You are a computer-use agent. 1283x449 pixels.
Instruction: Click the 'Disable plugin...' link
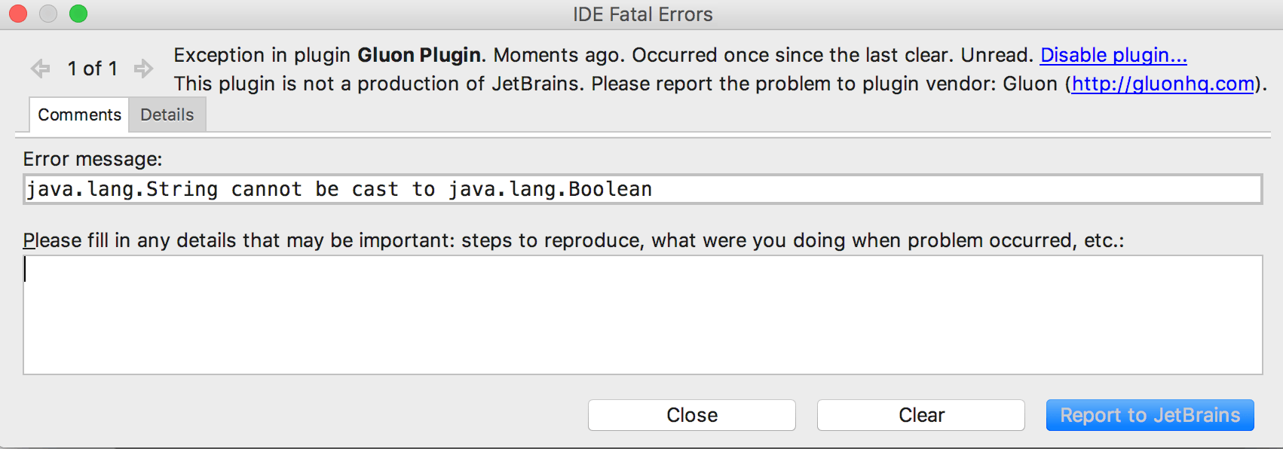pos(1113,55)
